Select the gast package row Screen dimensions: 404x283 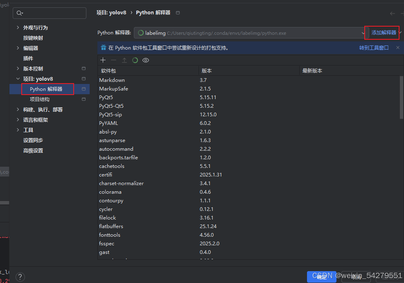248,252
